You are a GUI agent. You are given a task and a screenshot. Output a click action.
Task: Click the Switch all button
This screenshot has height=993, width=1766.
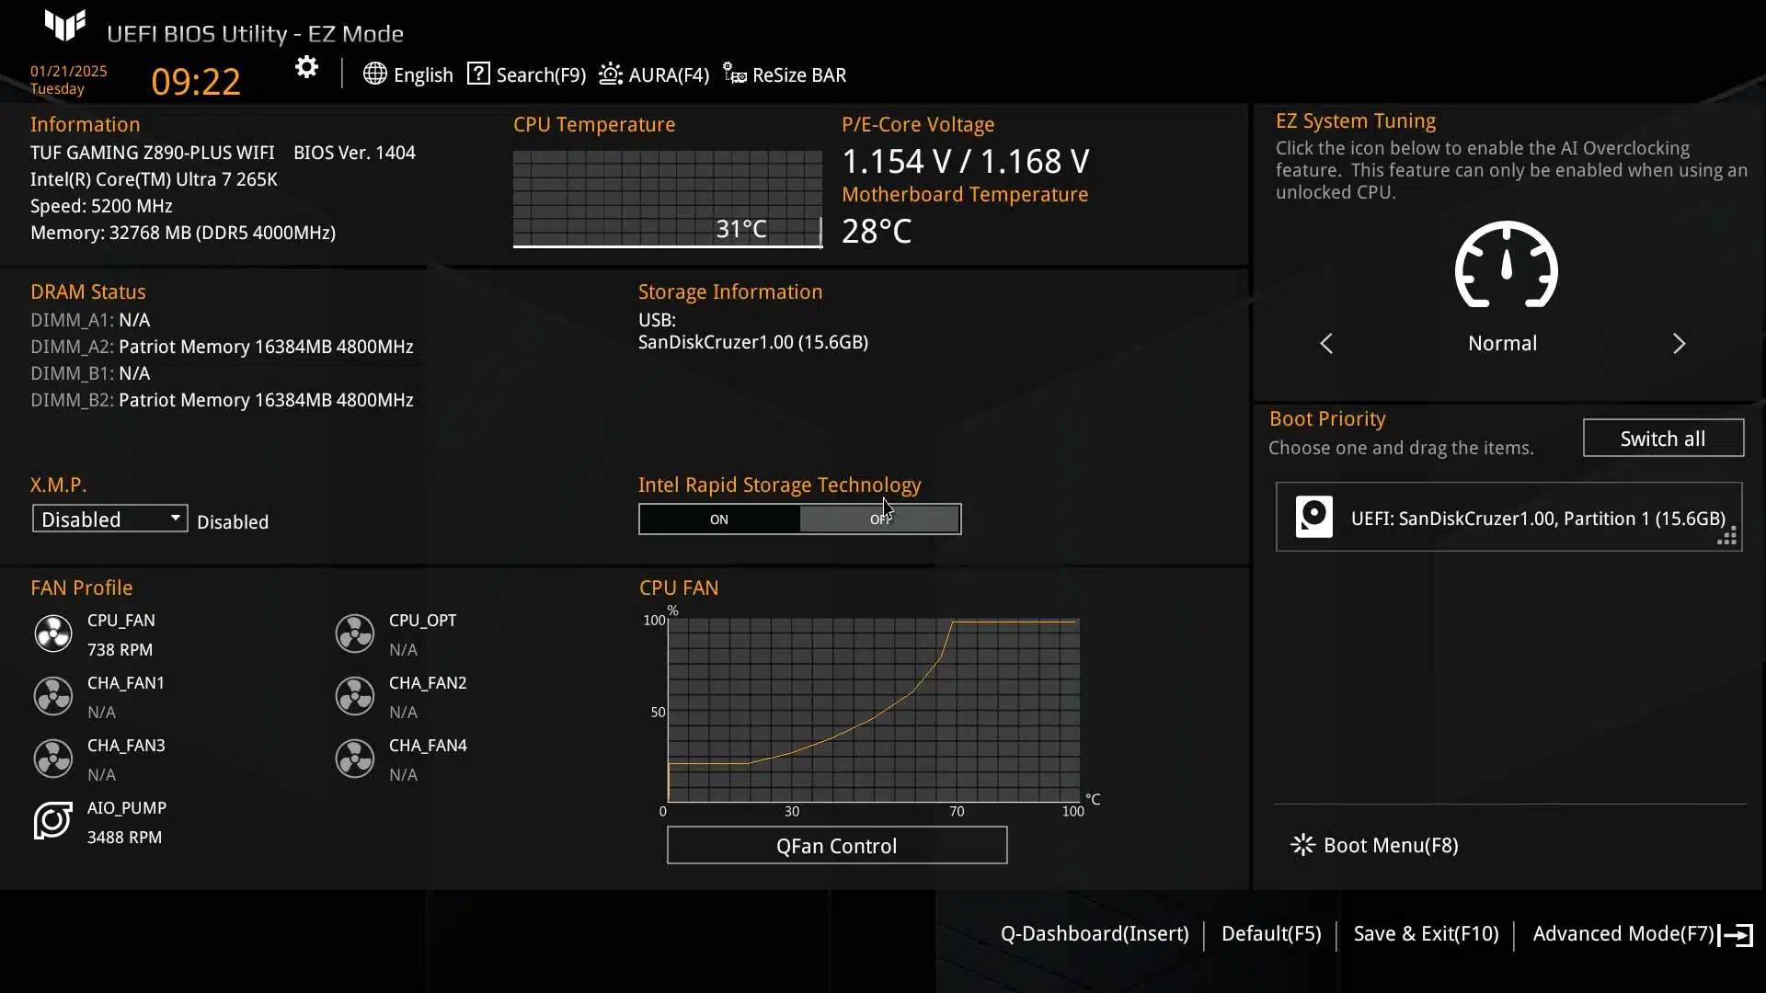(1663, 439)
